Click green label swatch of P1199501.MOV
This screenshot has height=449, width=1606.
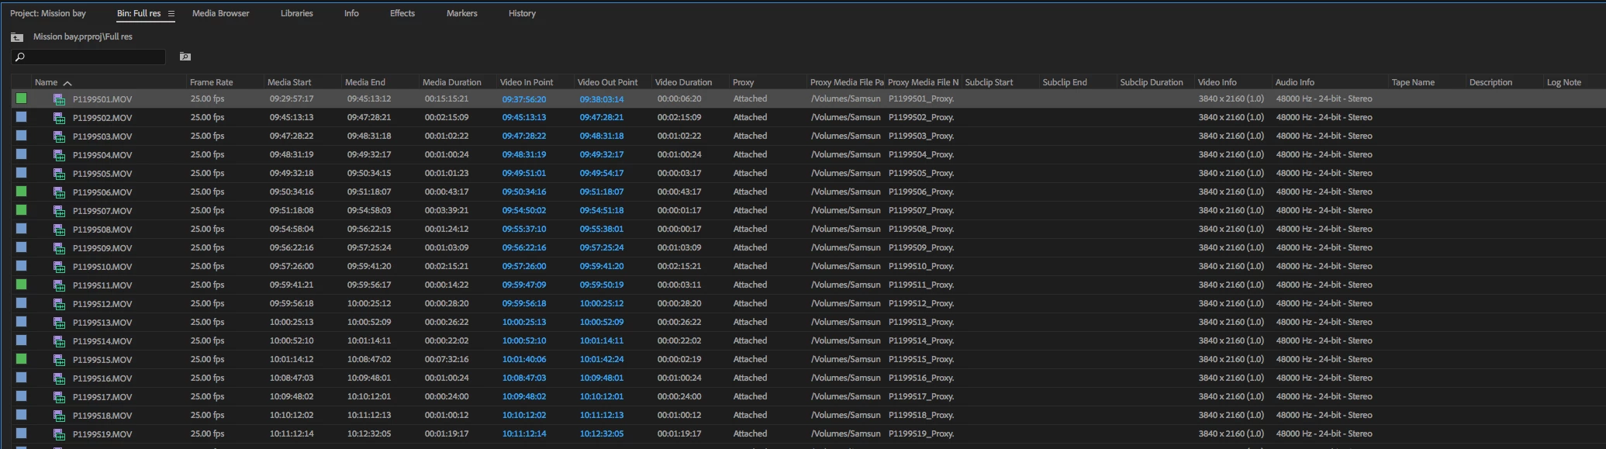coord(21,98)
